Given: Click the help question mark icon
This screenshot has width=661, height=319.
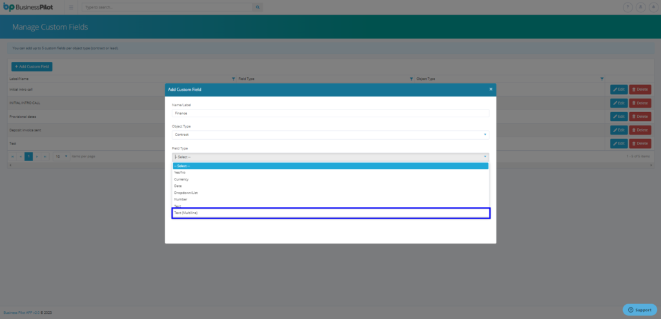Looking at the screenshot, I should pyautogui.click(x=627, y=7).
